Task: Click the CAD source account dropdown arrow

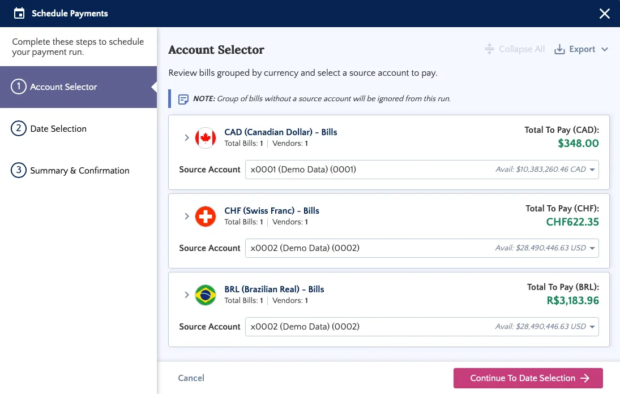Action: [x=592, y=170]
